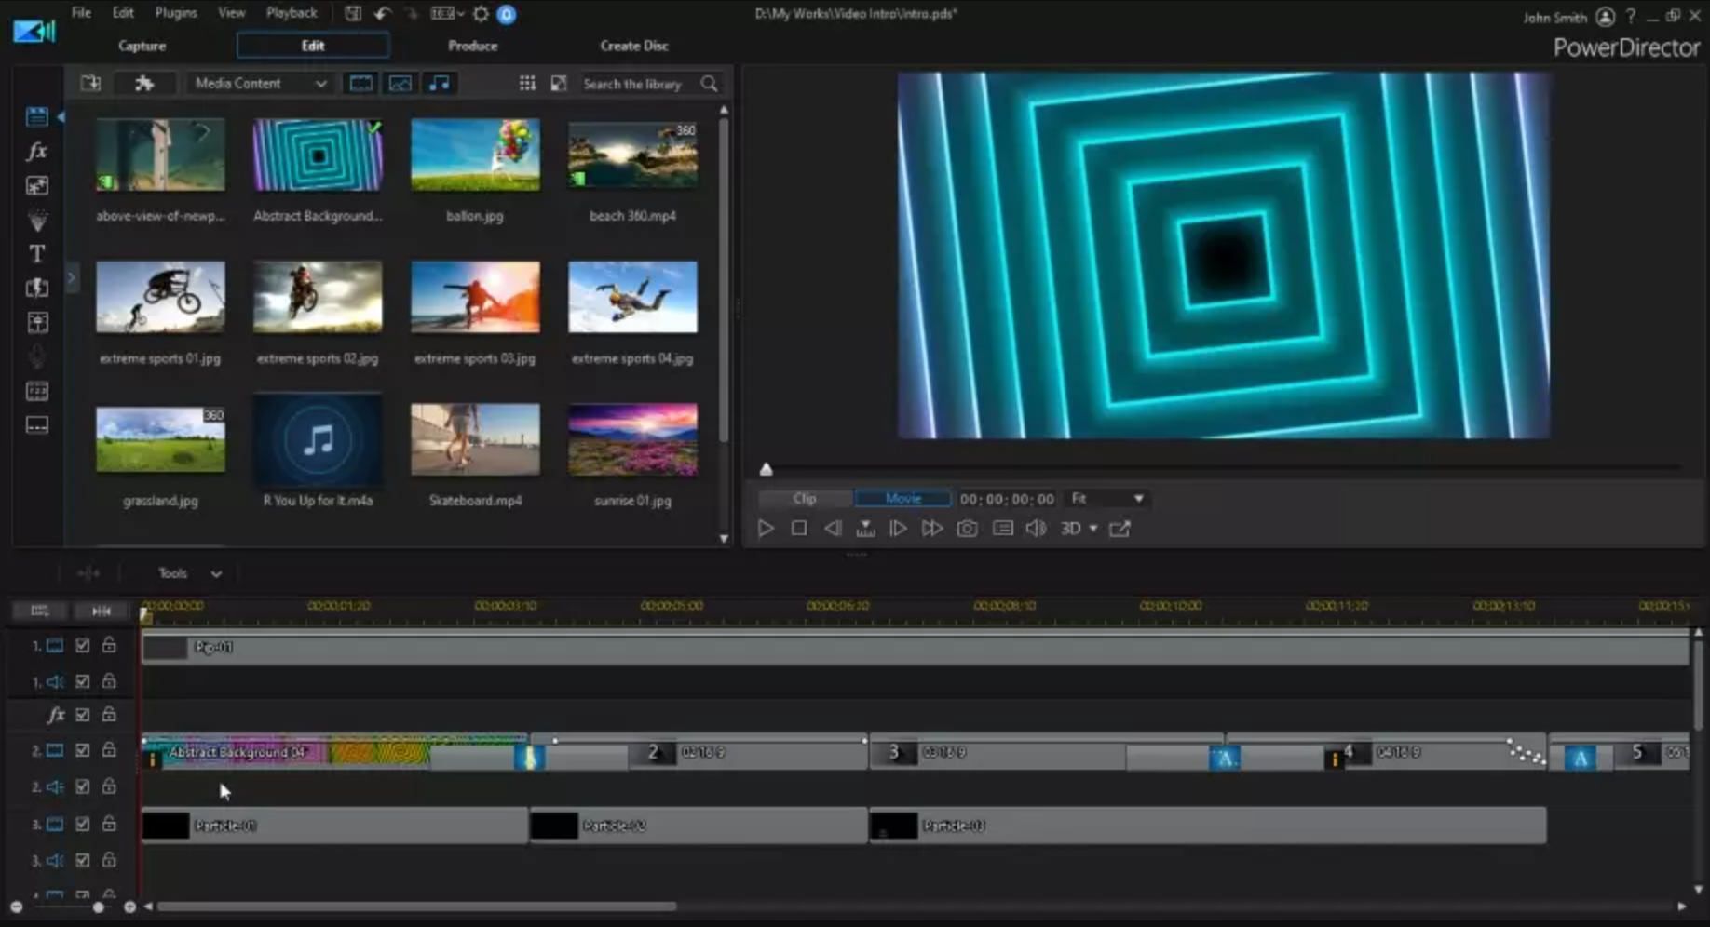1710x927 pixels.
Task: Open the Plugins menu
Action: coord(175,13)
